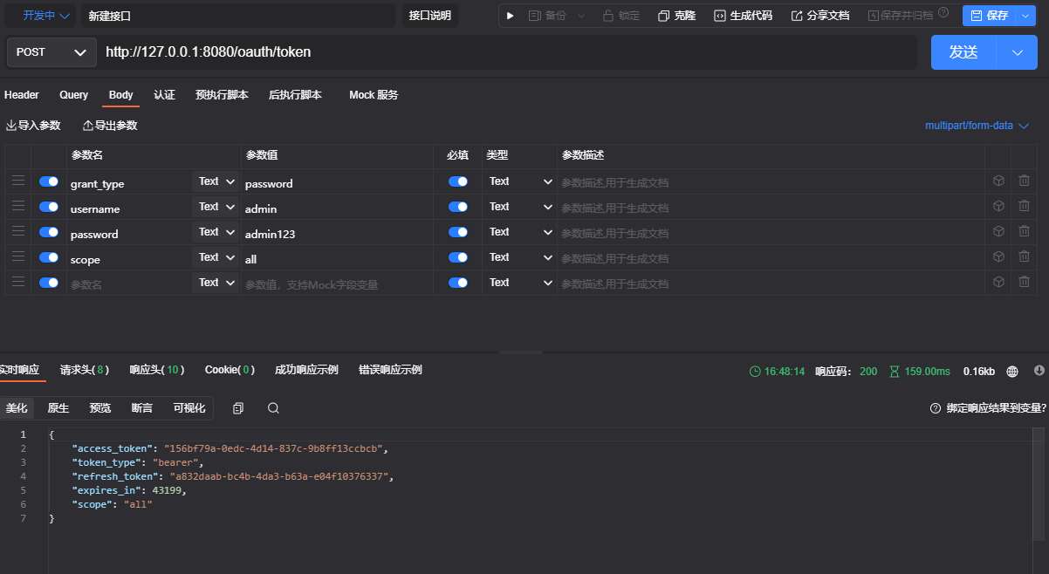
Task: Click the play/run triangle icon in toolbar
Action: [x=511, y=16]
